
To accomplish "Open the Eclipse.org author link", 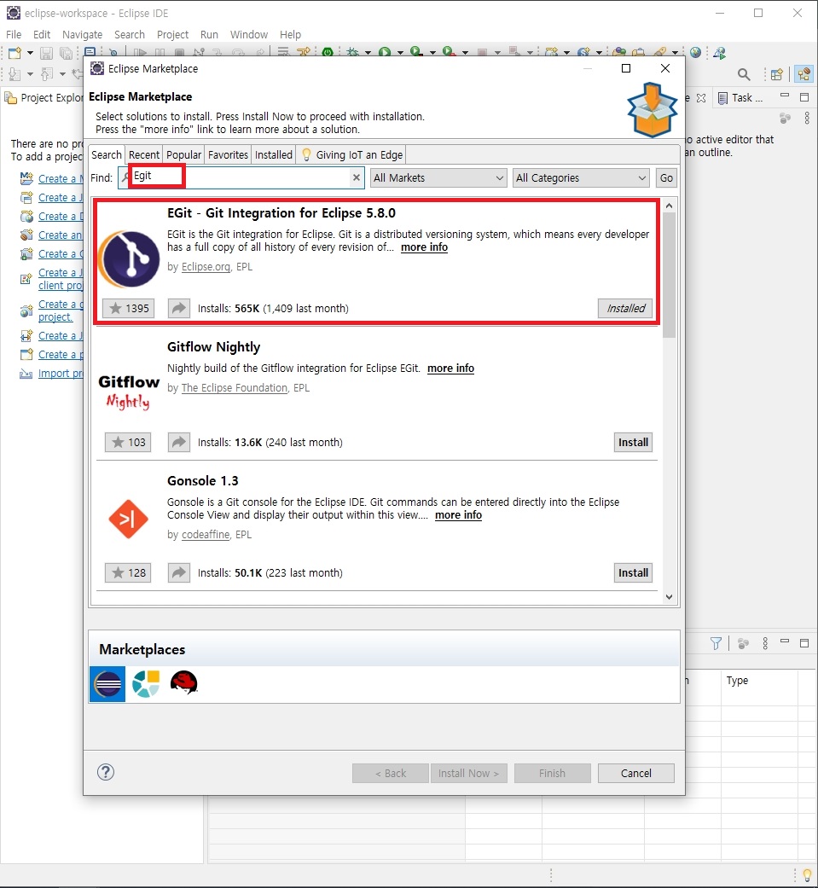I will [206, 267].
